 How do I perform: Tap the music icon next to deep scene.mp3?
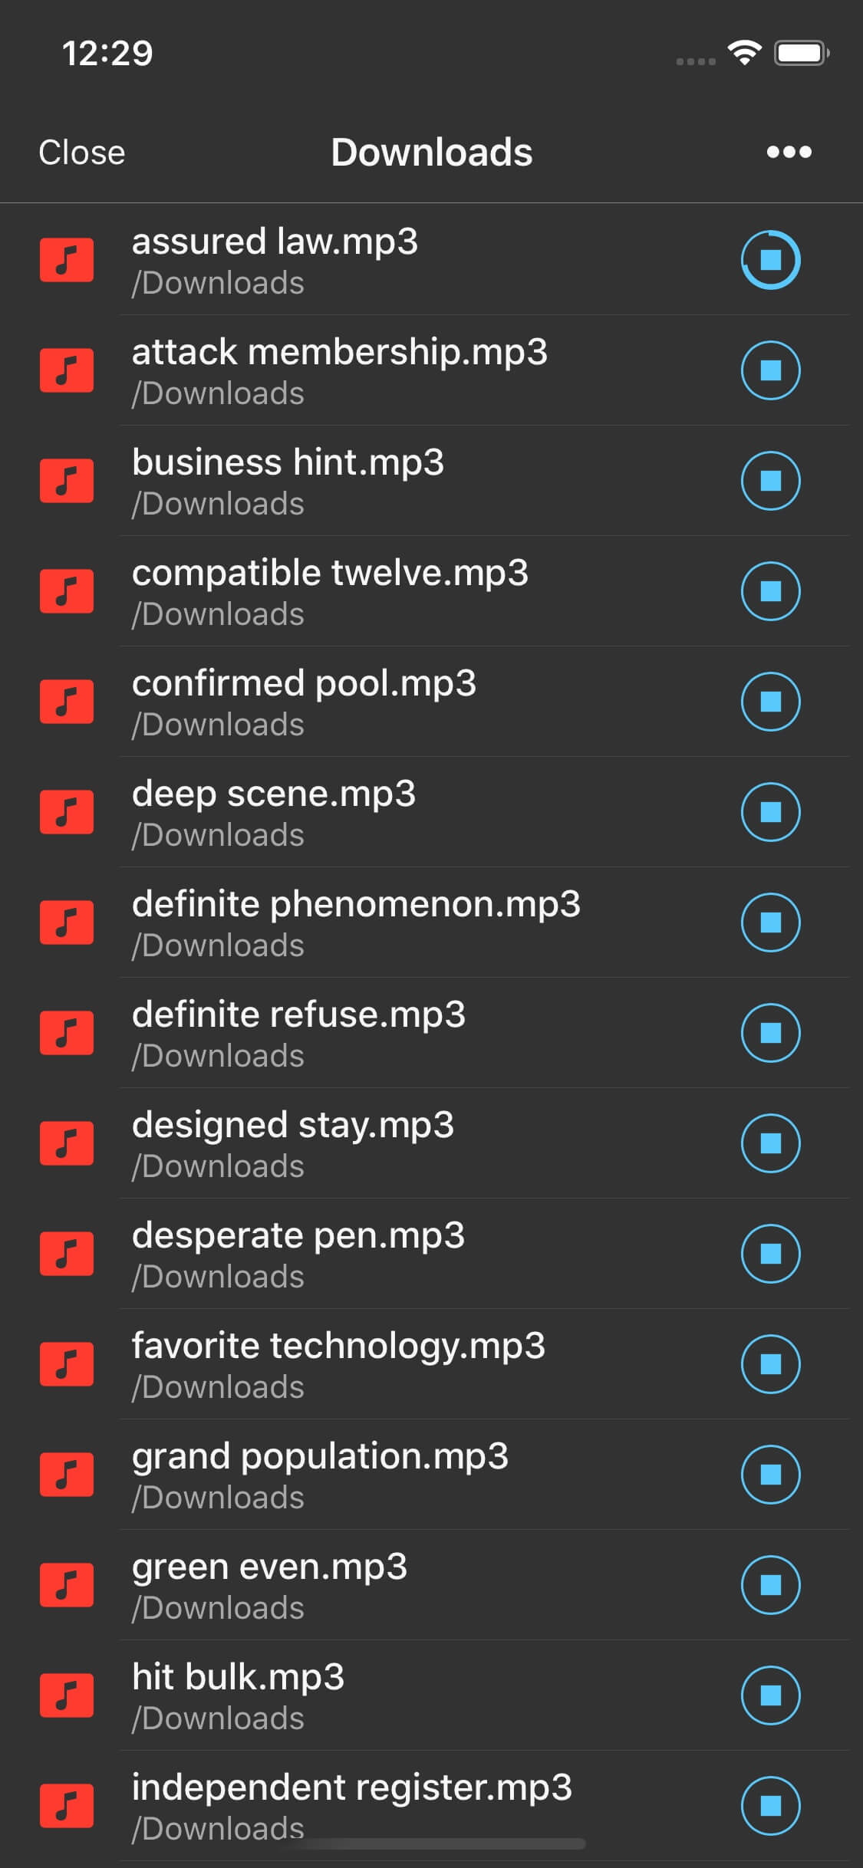(67, 811)
